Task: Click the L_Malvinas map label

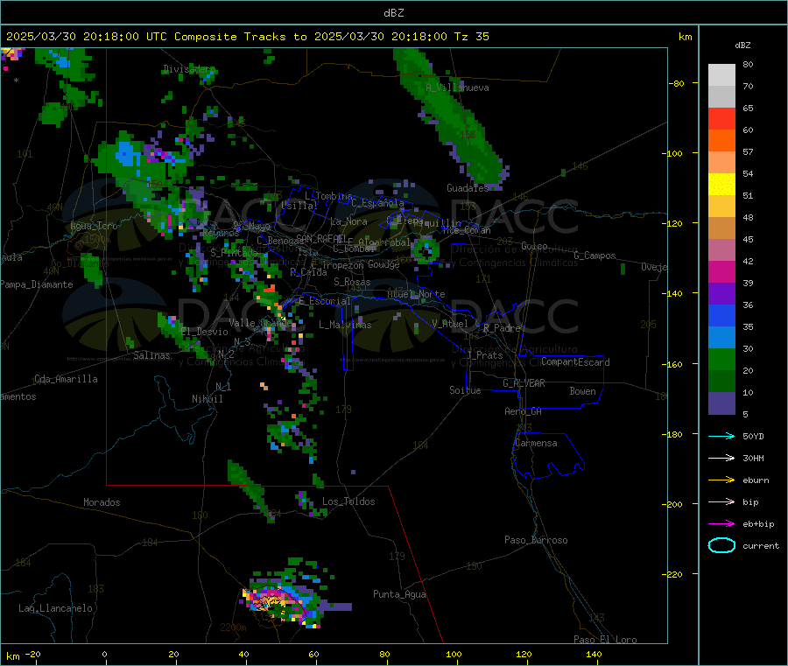Action: (x=345, y=325)
